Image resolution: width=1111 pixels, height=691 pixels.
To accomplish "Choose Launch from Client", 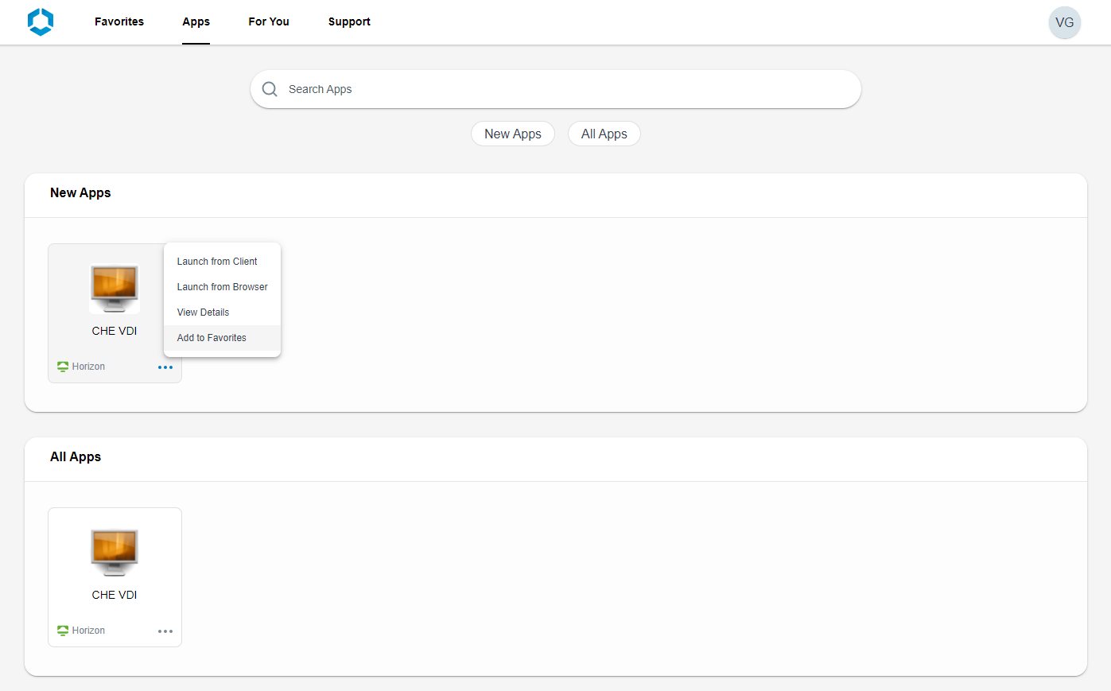I will [222, 262].
